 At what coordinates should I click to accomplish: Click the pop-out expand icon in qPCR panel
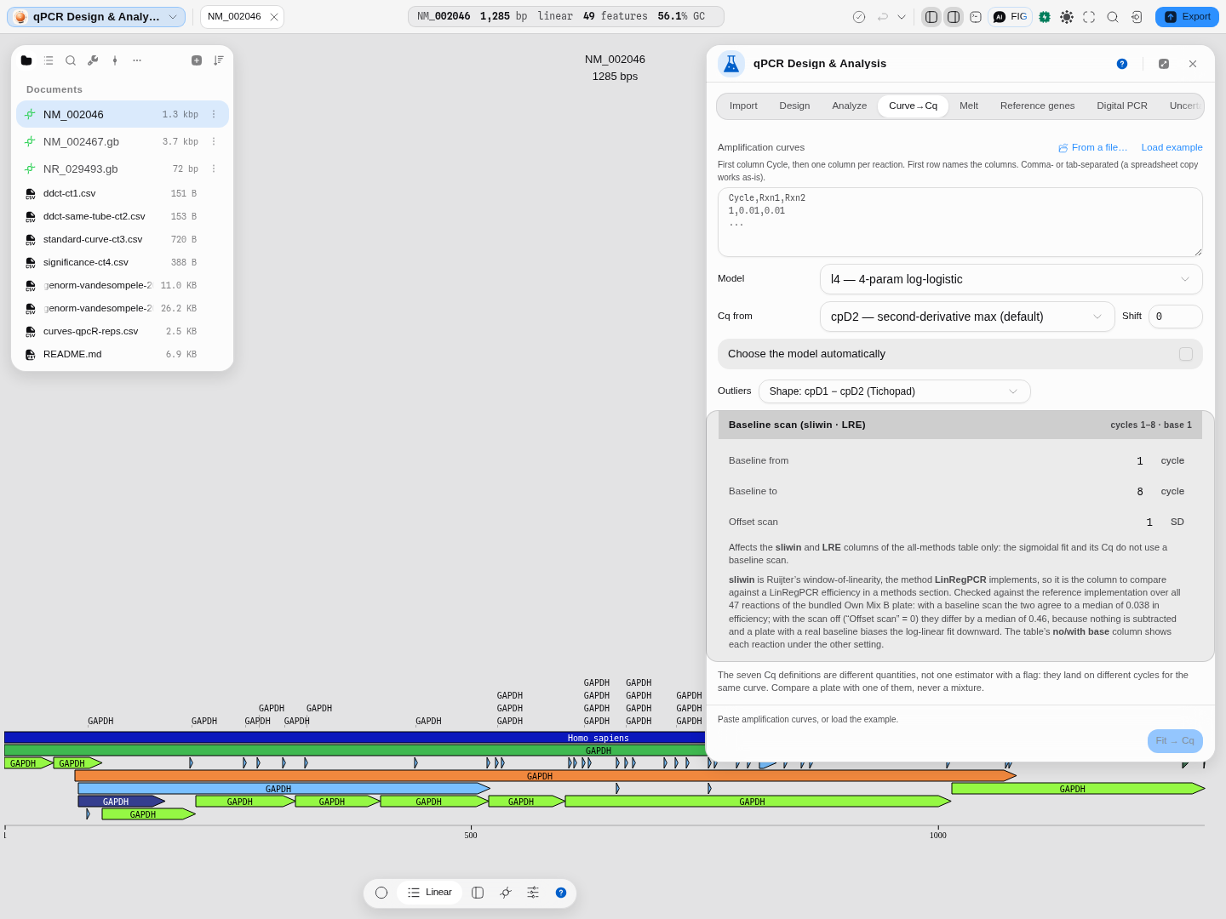pos(1164,64)
